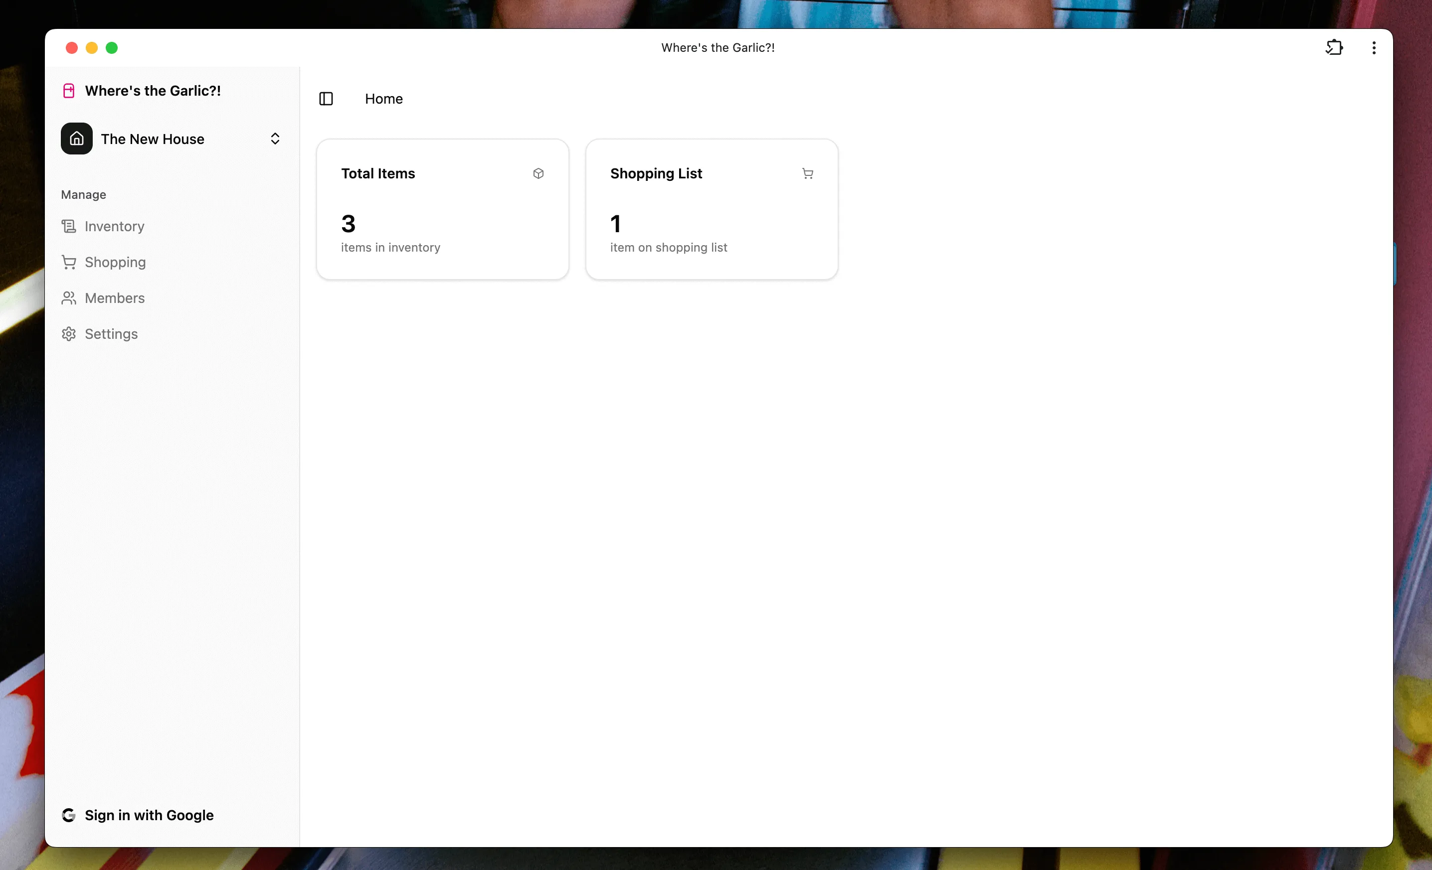Click the pink fridge app logo icon

69,91
